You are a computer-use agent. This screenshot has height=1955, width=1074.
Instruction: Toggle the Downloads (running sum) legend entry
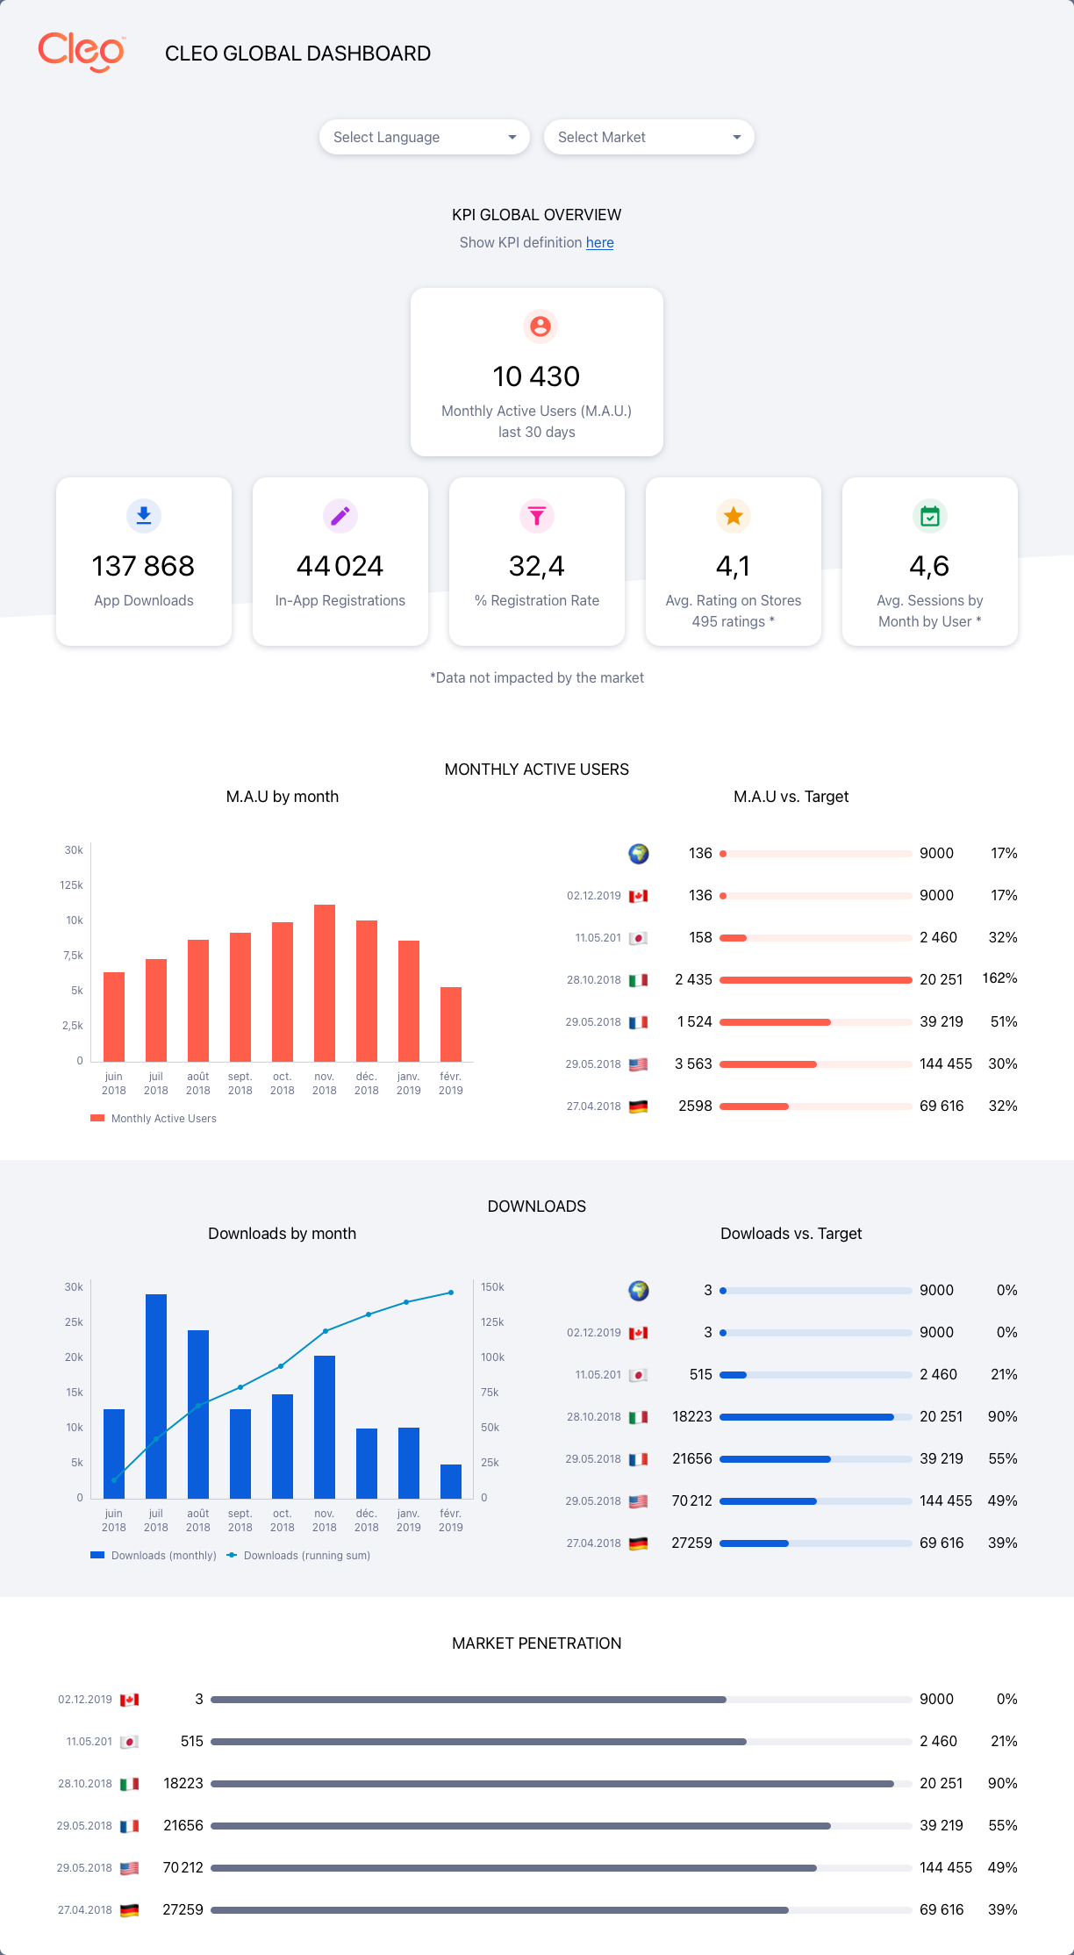[x=298, y=1556]
